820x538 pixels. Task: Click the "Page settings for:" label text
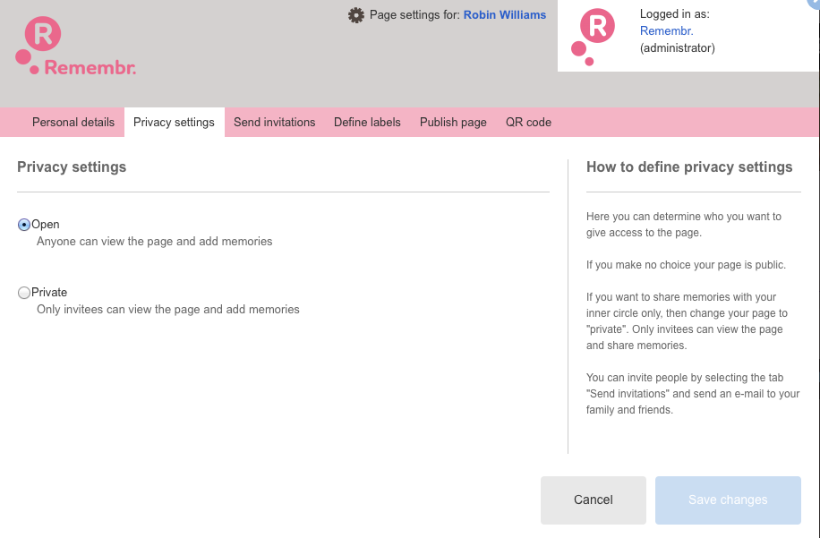coord(414,15)
